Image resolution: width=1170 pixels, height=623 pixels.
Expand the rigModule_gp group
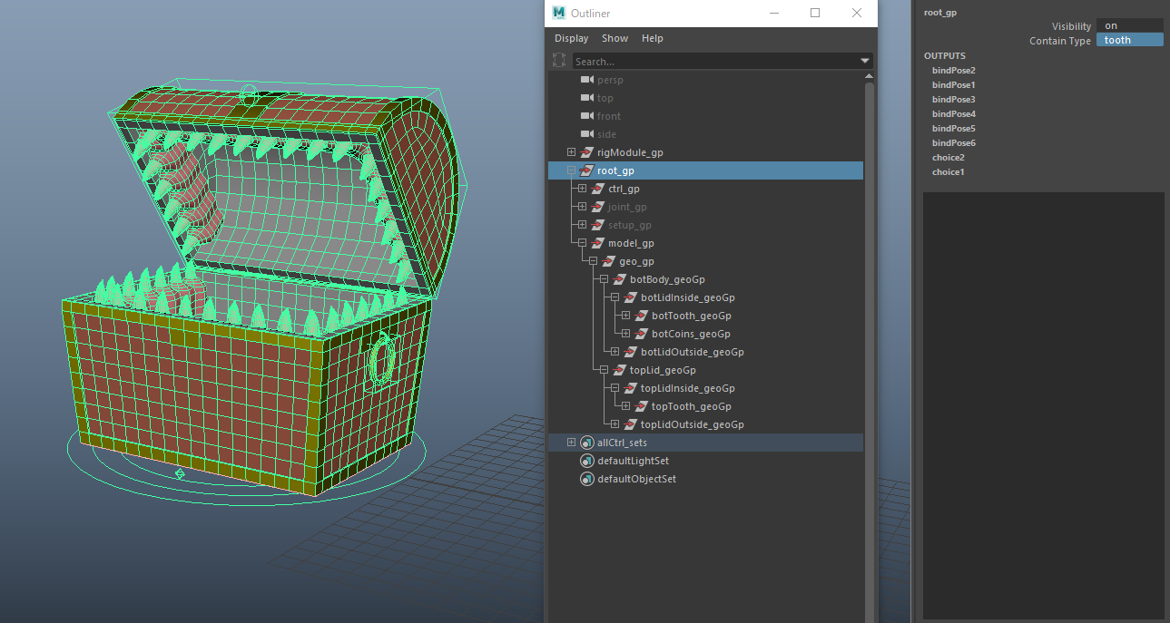click(x=571, y=152)
